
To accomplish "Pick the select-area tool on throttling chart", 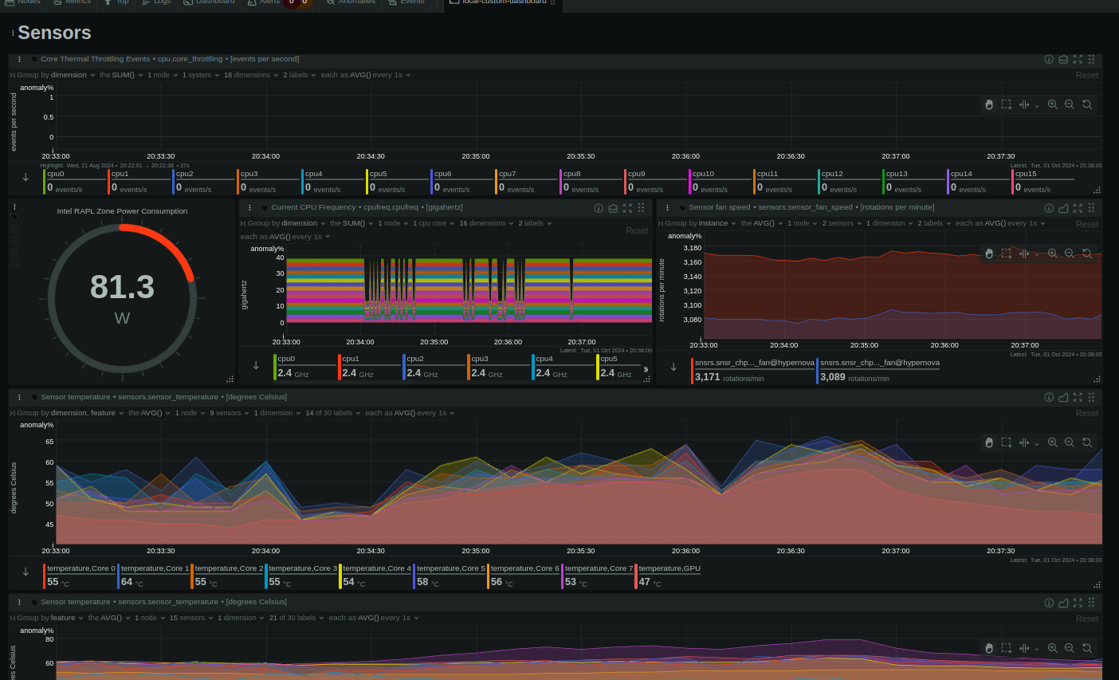I will point(1007,104).
